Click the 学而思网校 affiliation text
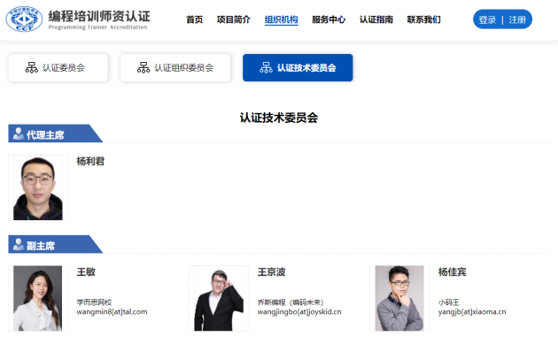Screen dimensions: 558x344 [94, 302]
